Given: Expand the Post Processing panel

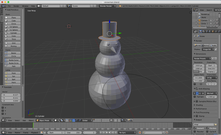Looking at the screenshot, I should (194, 112).
